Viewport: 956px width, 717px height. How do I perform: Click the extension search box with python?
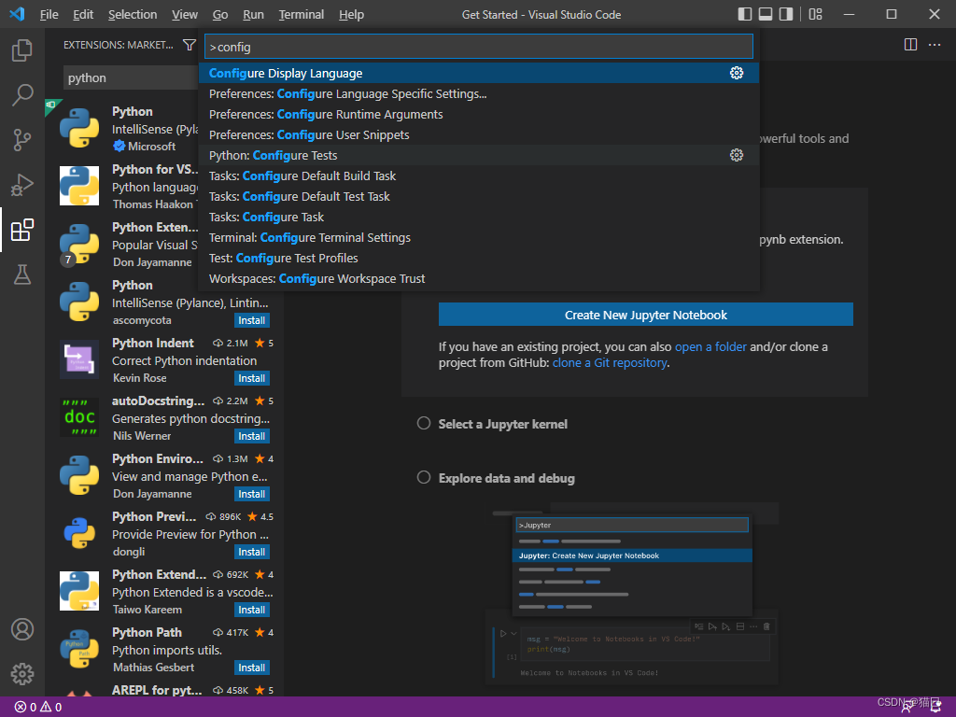[x=131, y=78]
